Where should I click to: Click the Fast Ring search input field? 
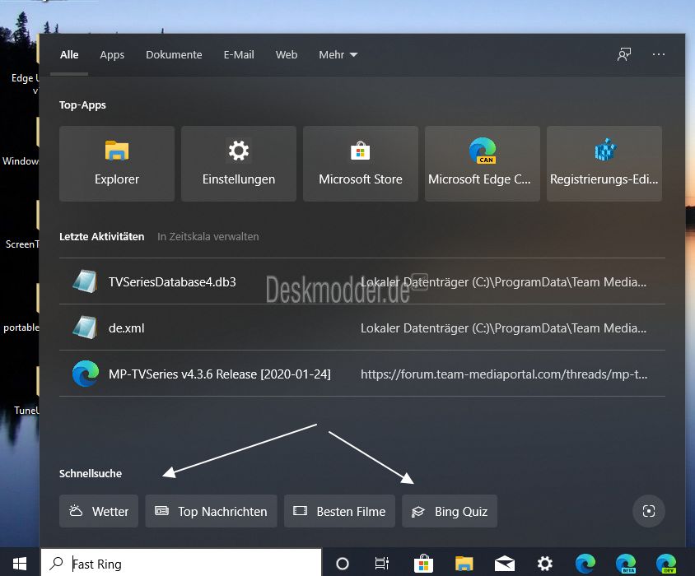coord(181,564)
